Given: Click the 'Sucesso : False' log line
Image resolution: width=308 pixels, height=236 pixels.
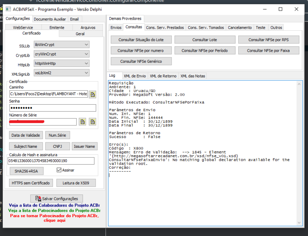Looking at the screenshot, I should click(135, 137).
